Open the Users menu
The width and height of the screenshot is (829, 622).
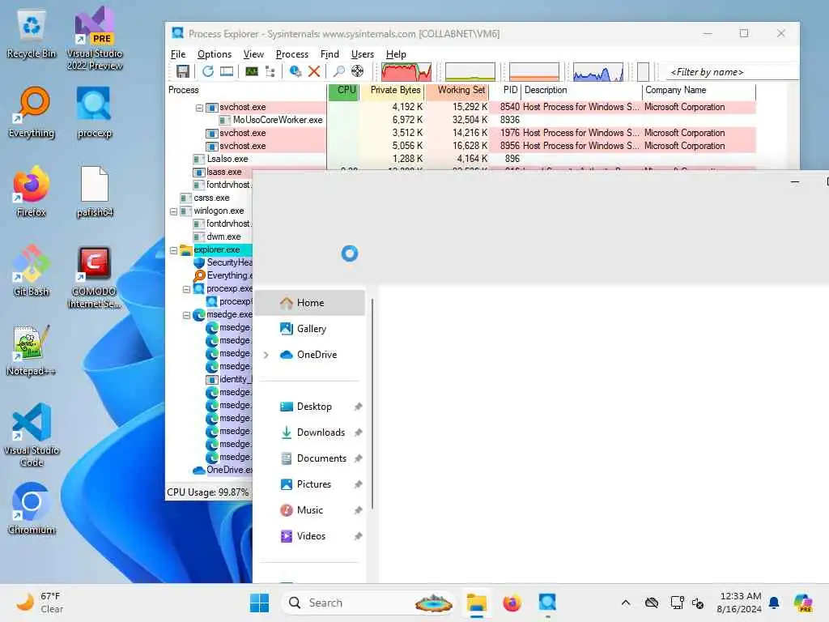(x=362, y=54)
